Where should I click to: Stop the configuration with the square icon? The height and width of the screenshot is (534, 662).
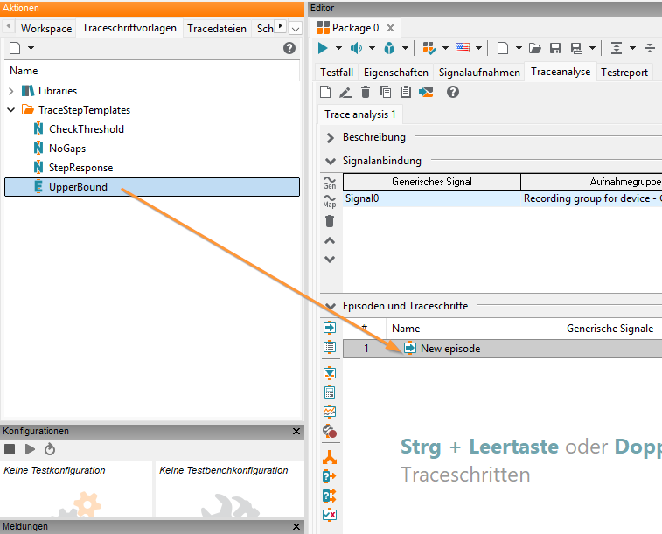[x=10, y=449]
